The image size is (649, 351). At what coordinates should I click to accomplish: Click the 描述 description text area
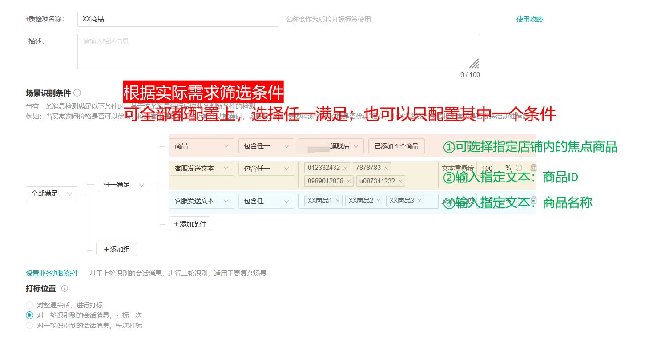point(278,52)
